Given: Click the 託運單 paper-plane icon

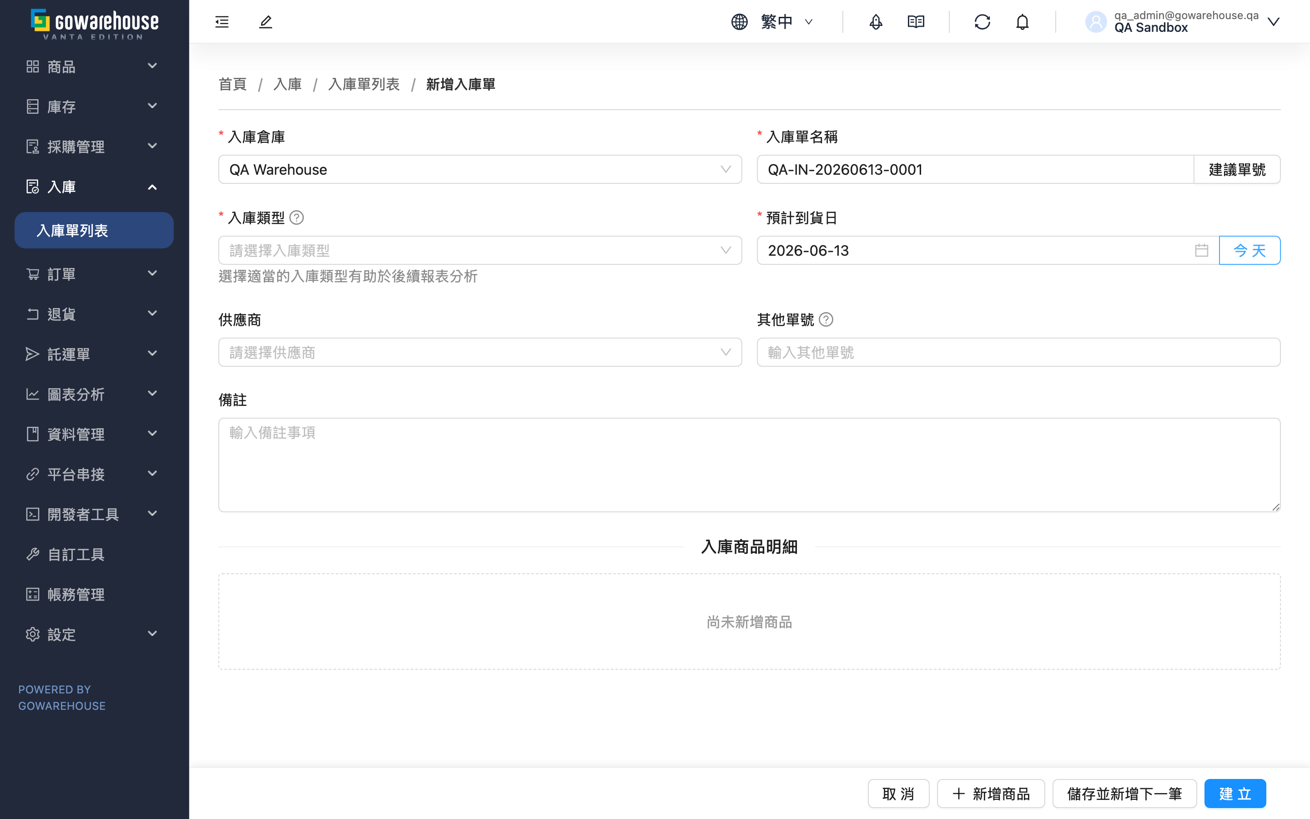Looking at the screenshot, I should [x=32, y=354].
